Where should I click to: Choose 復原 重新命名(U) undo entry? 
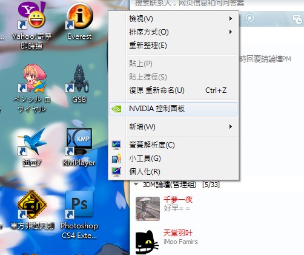pos(173,90)
